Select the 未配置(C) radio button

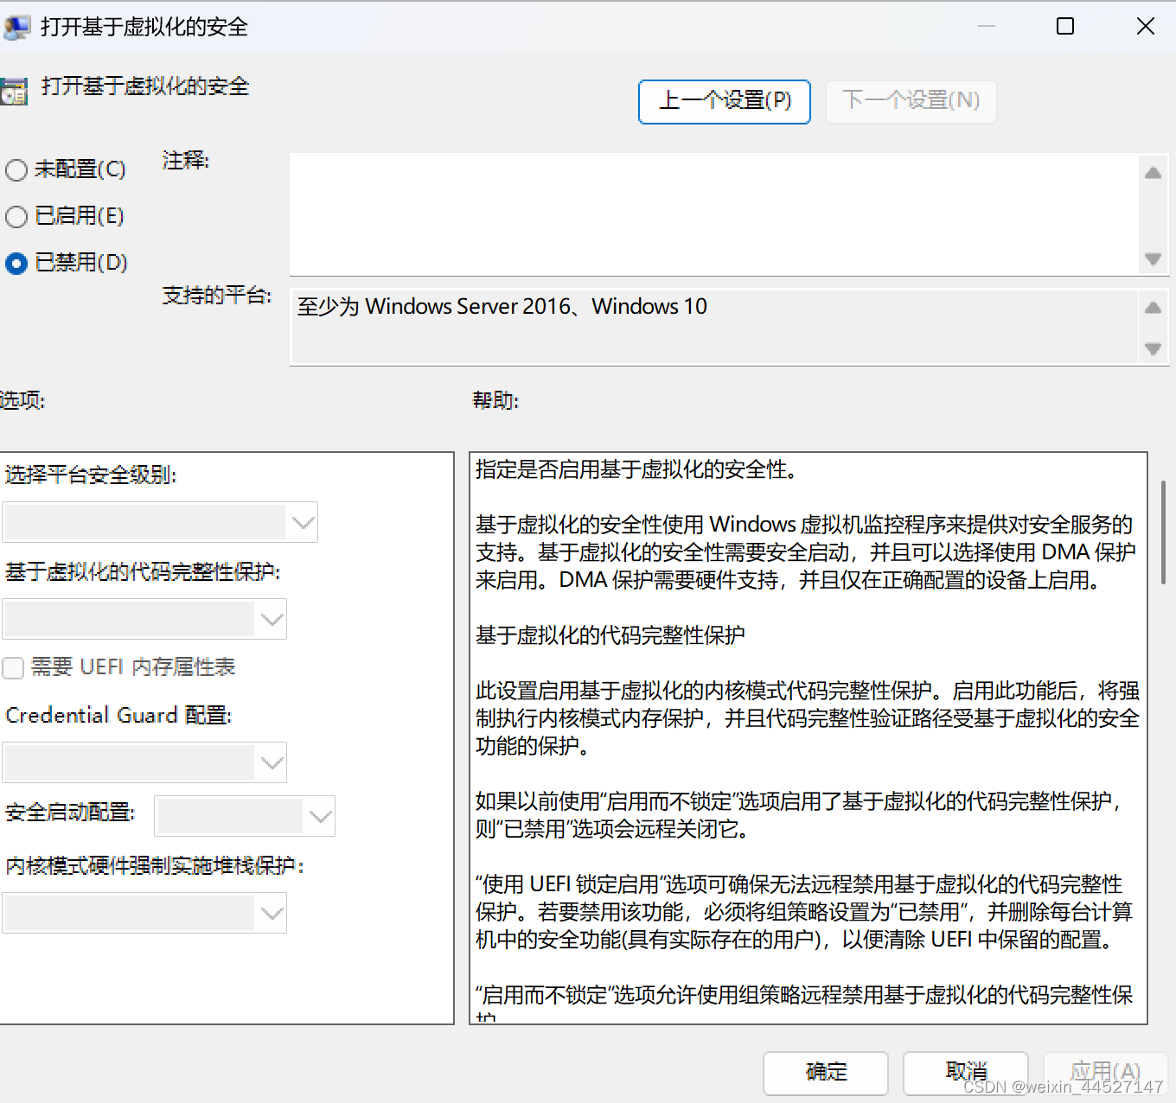point(16,170)
